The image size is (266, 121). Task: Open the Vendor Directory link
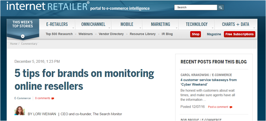[x=111, y=34]
